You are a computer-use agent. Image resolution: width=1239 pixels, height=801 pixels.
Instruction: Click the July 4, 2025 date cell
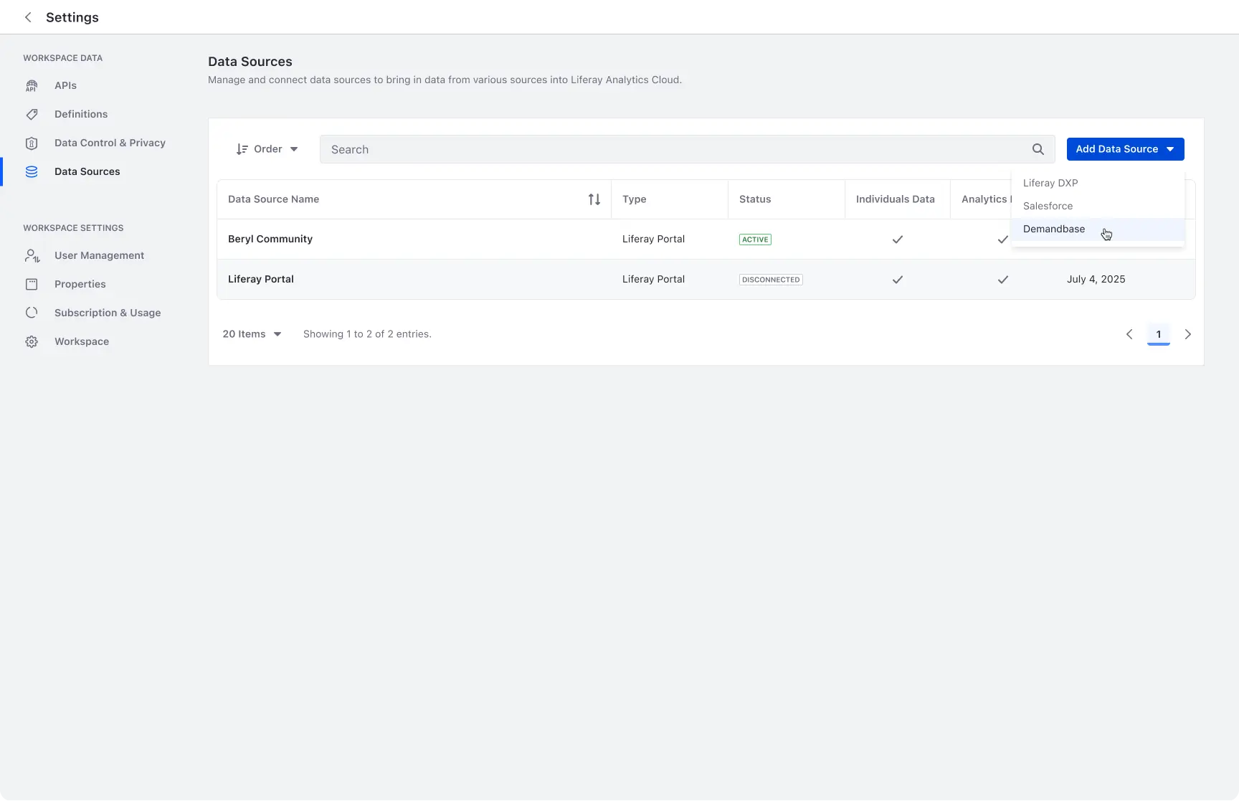click(1096, 279)
